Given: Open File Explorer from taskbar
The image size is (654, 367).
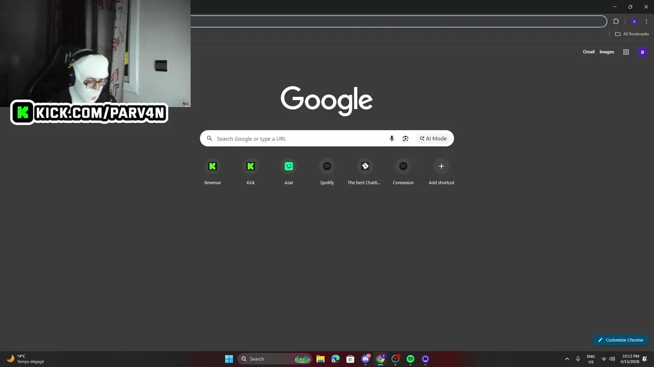Looking at the screenshot, I should [320, 359].
